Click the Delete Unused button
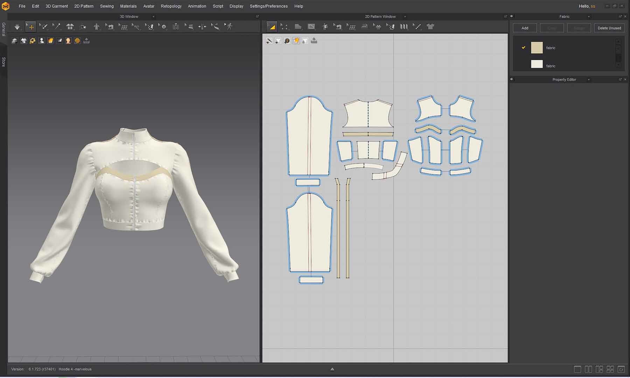The image size is (630, 378). click(609, 28)
